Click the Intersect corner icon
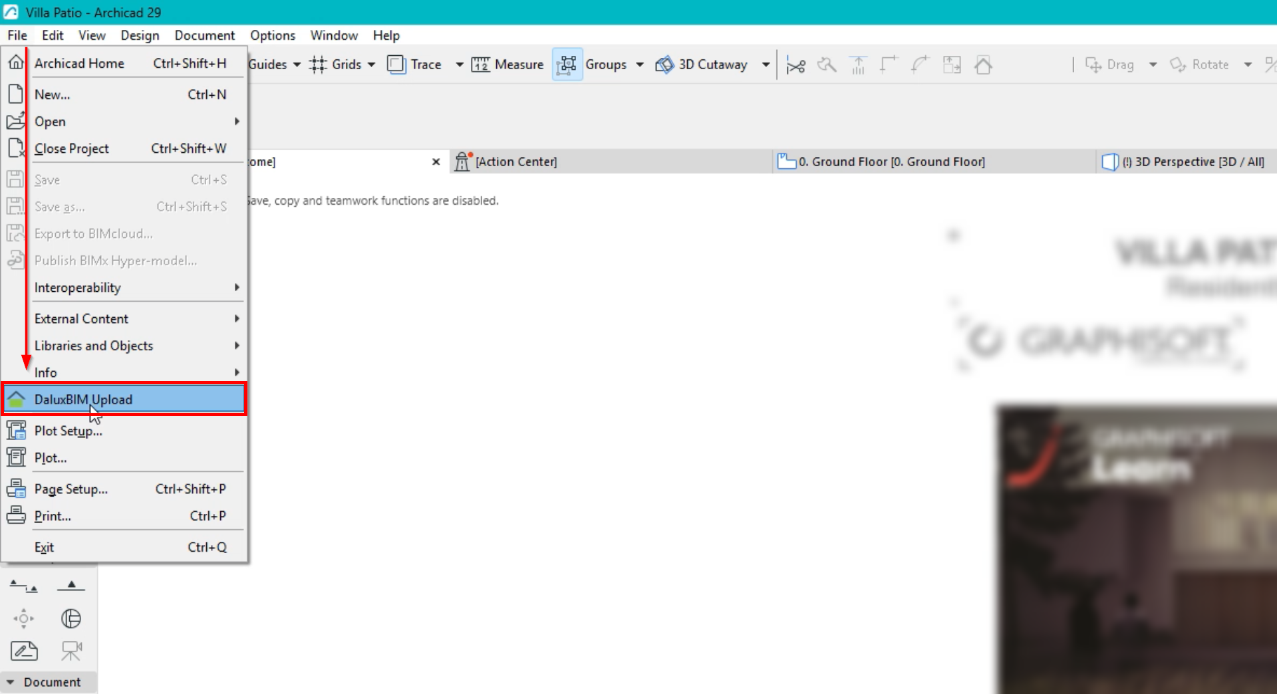Image resolution: width=1277 pixels, height=694 pixels. tap(889, 64)
